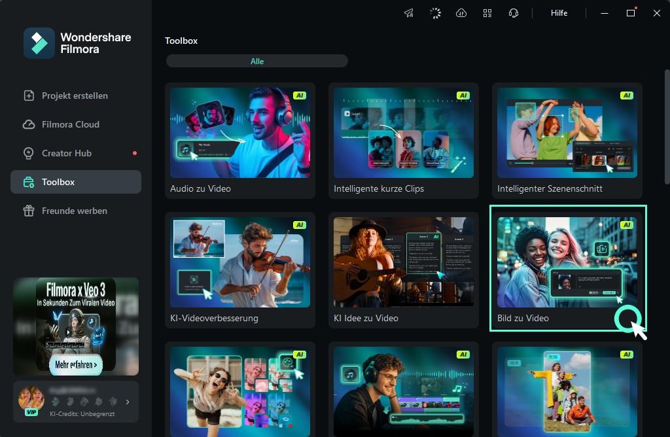
Task: Close the Filmora window
Action: 657,13
